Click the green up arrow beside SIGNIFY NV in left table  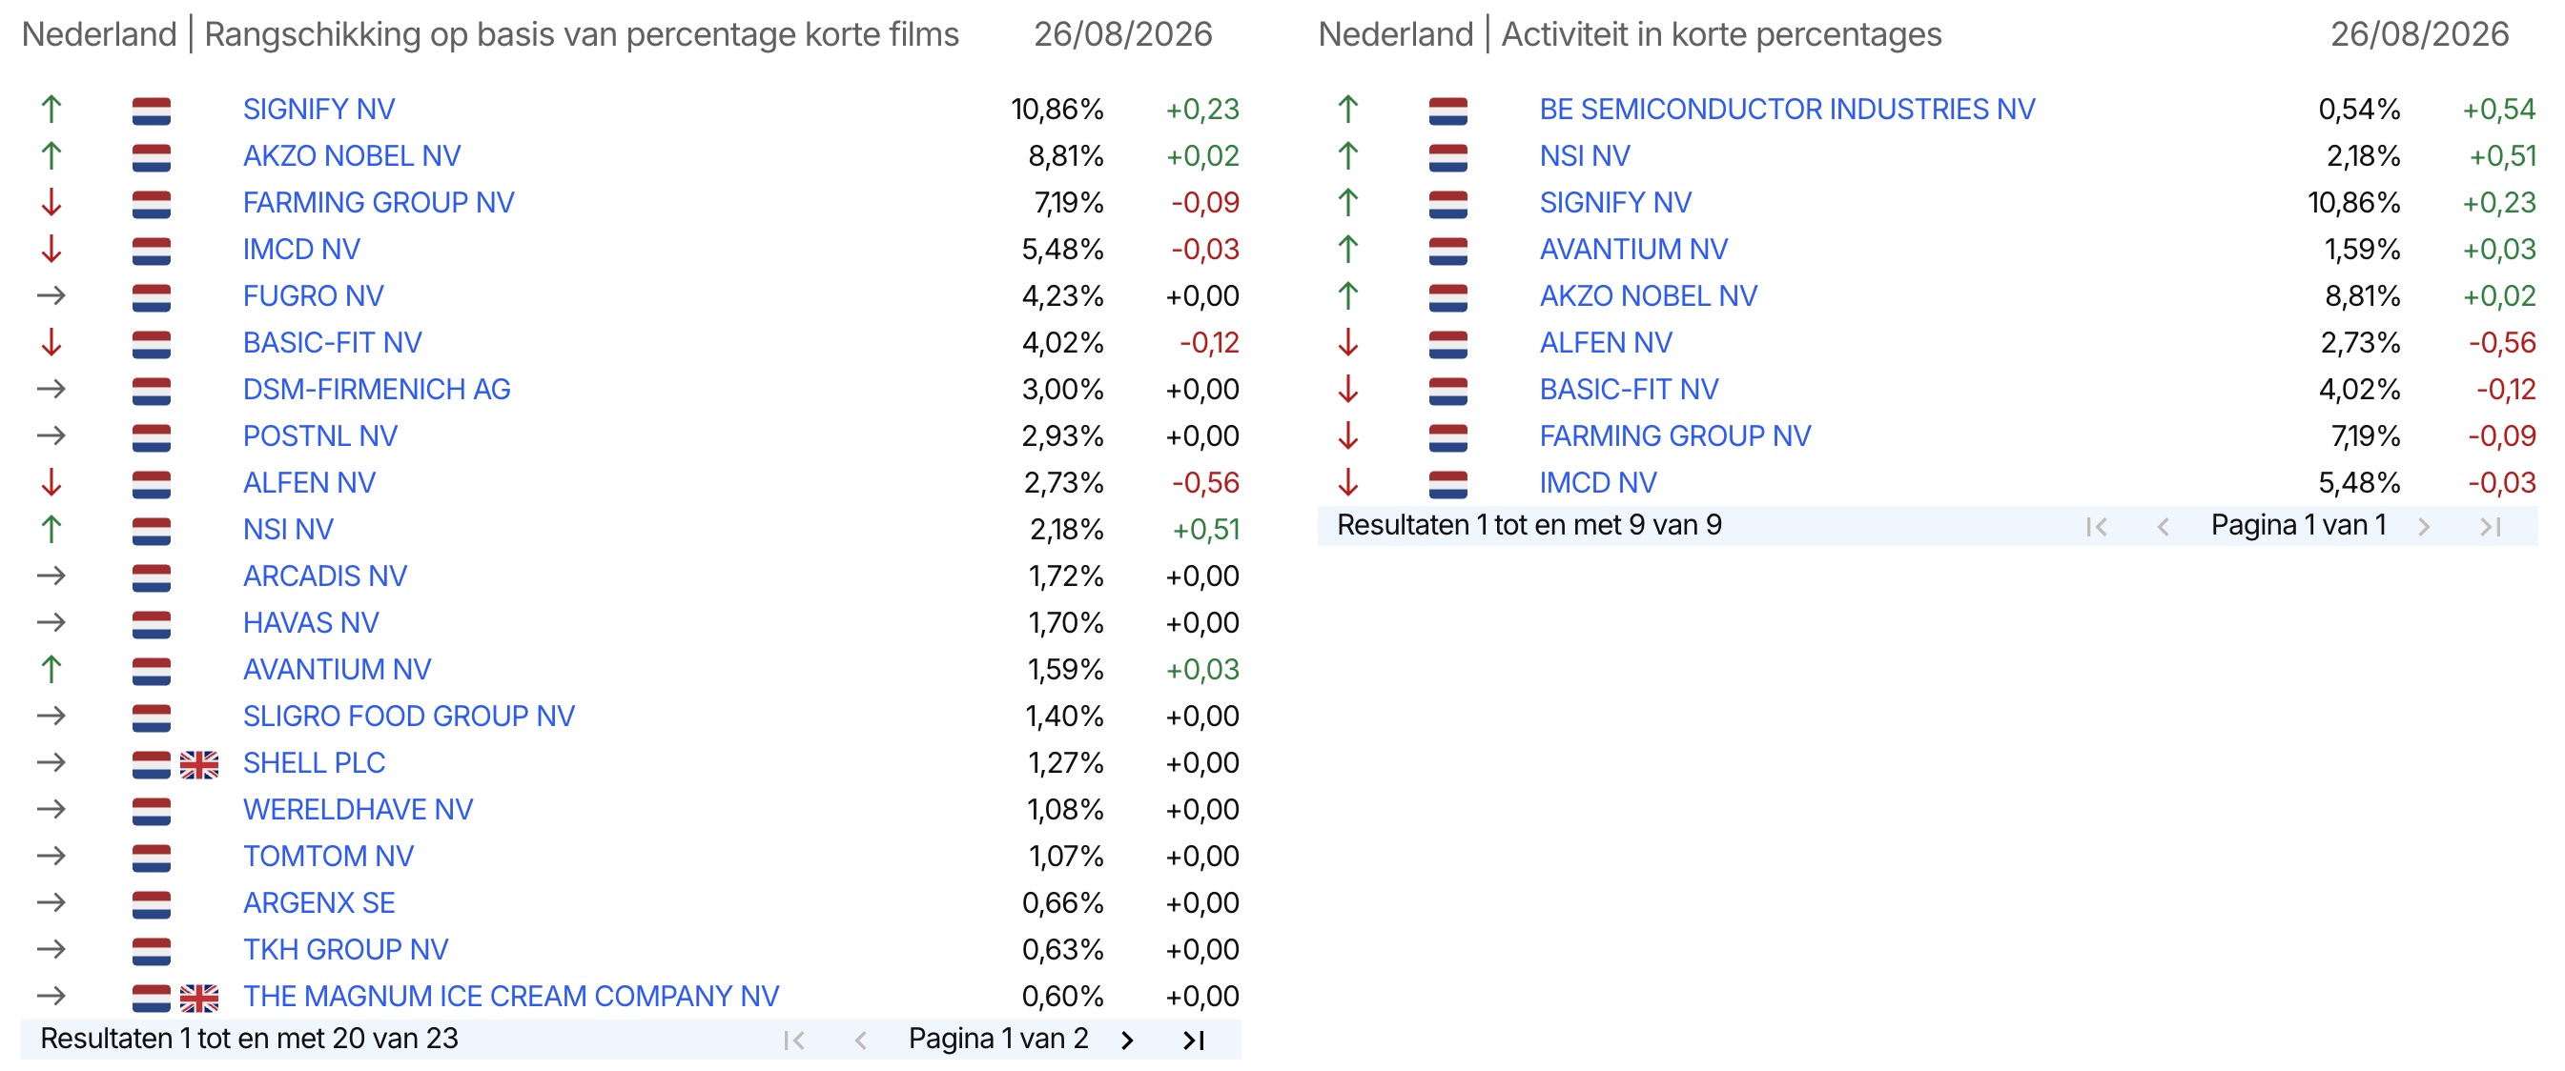51,110
